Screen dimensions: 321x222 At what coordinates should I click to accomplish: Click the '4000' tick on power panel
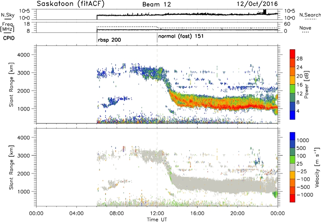click(23, 55)
